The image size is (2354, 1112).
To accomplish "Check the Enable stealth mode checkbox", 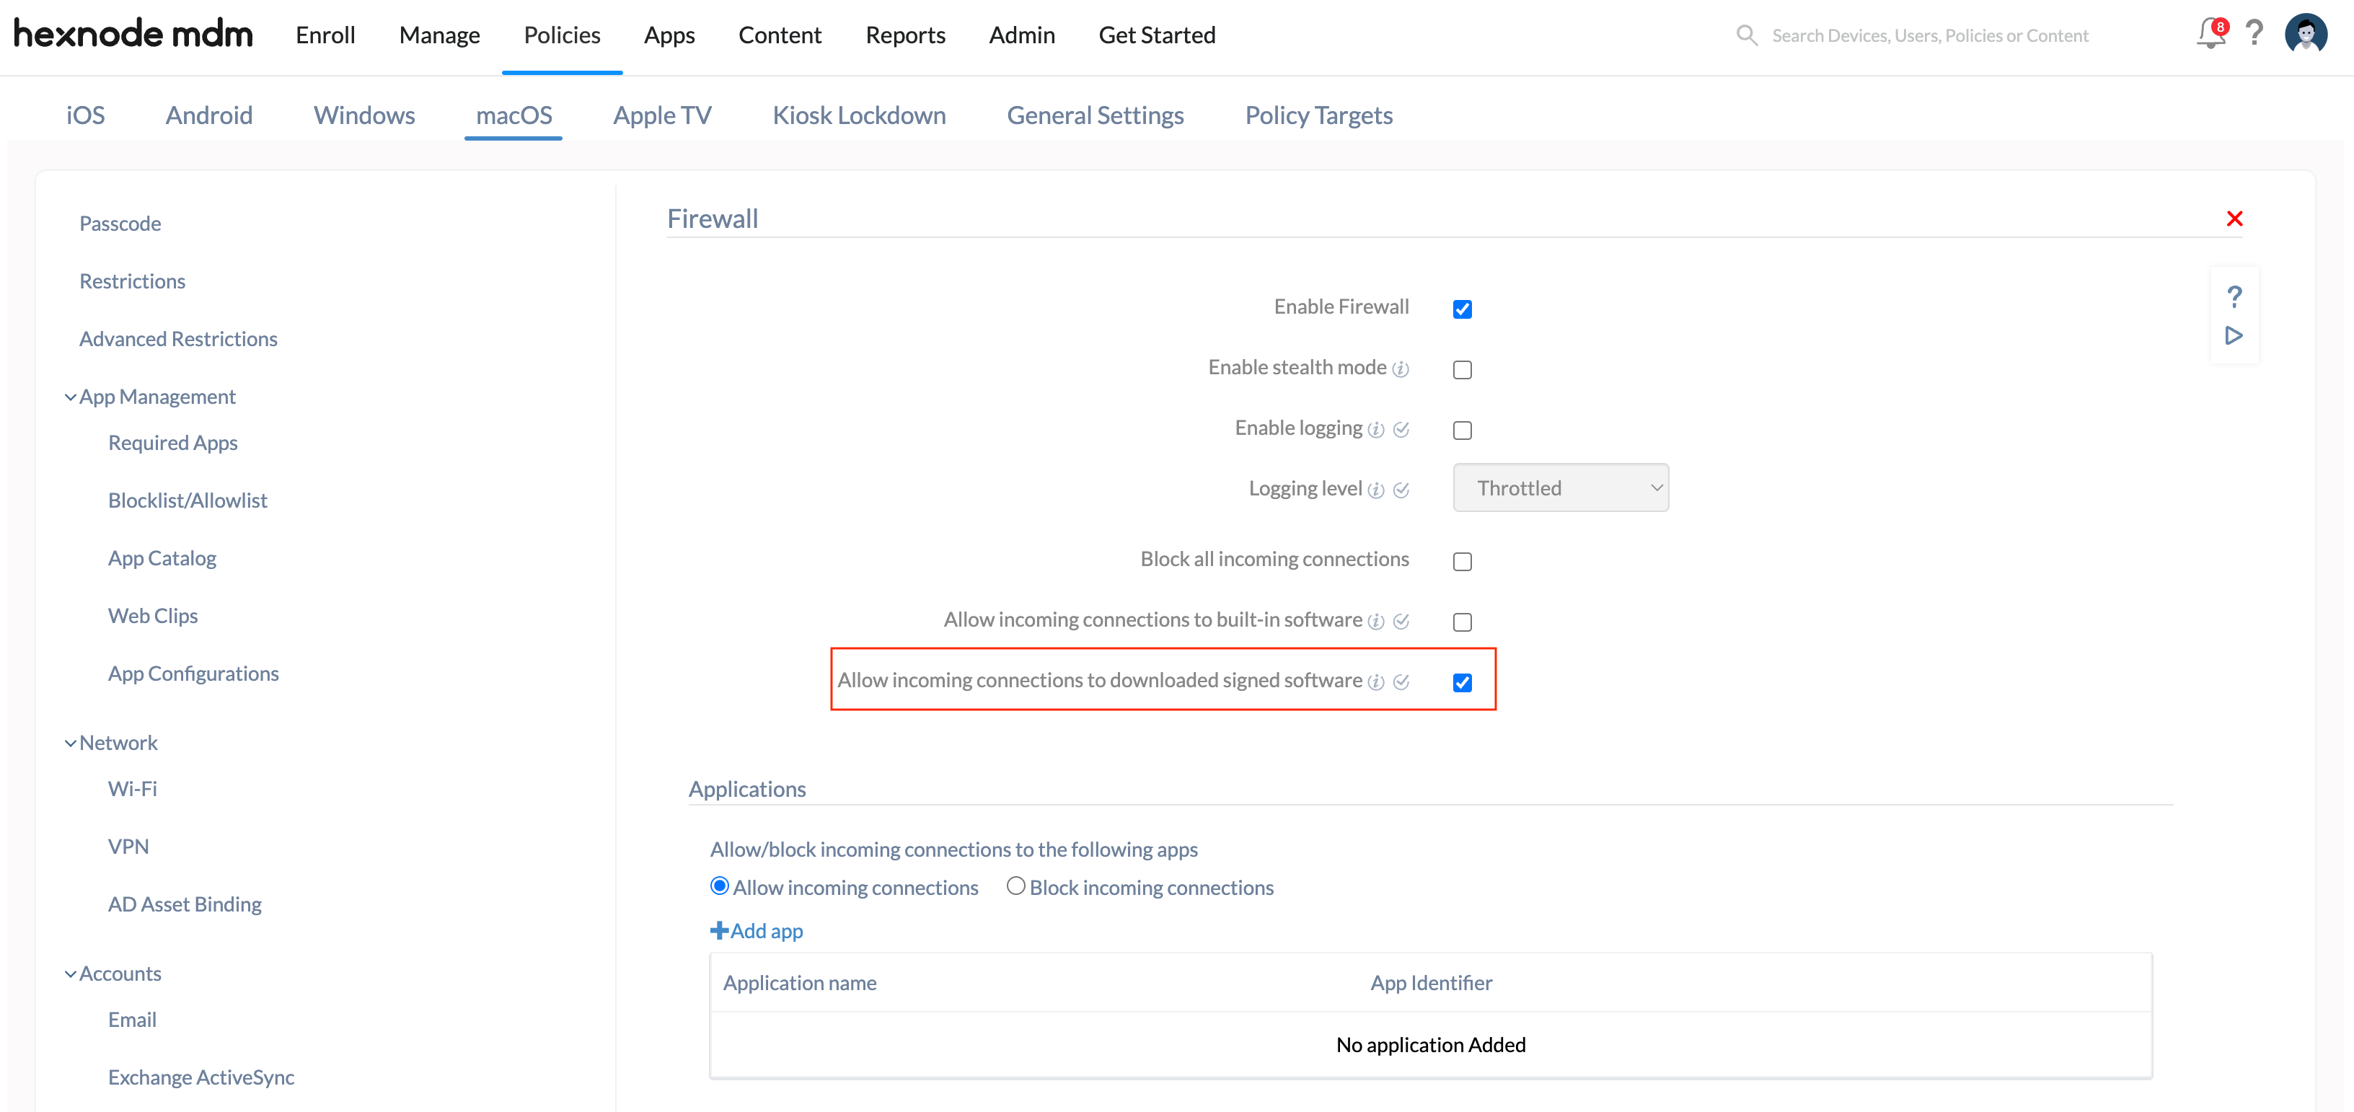I will click(1462, 369).
